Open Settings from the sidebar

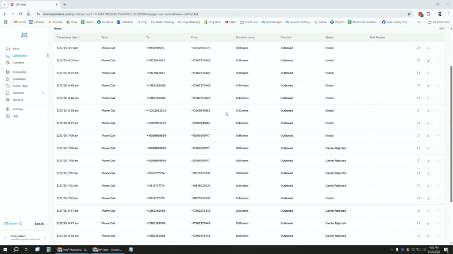pos(18,109)
